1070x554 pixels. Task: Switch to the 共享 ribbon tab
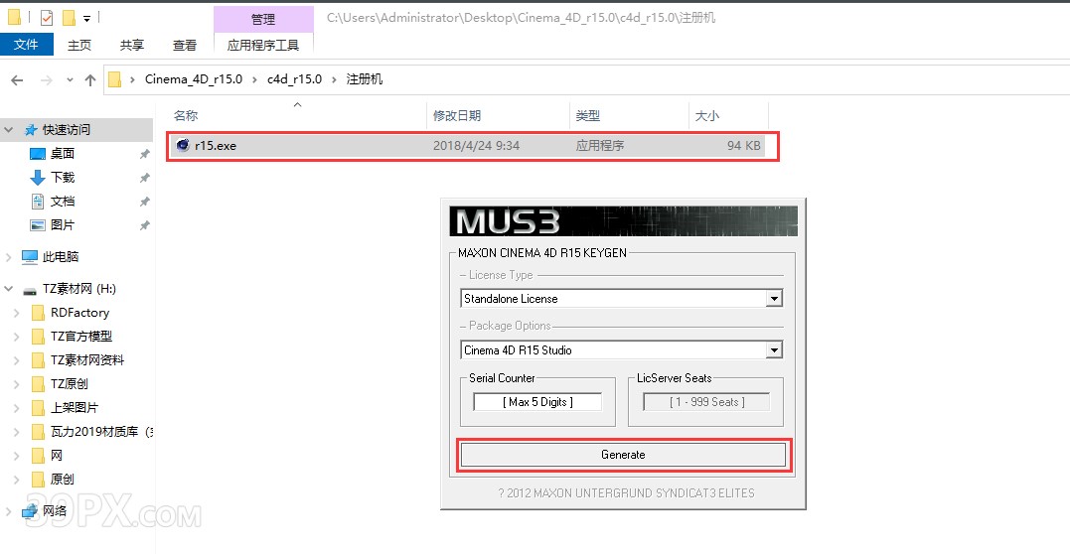click(131, 45)
